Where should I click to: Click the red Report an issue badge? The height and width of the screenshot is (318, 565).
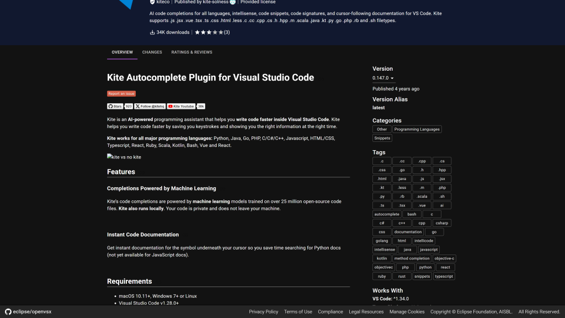point(121,93)
